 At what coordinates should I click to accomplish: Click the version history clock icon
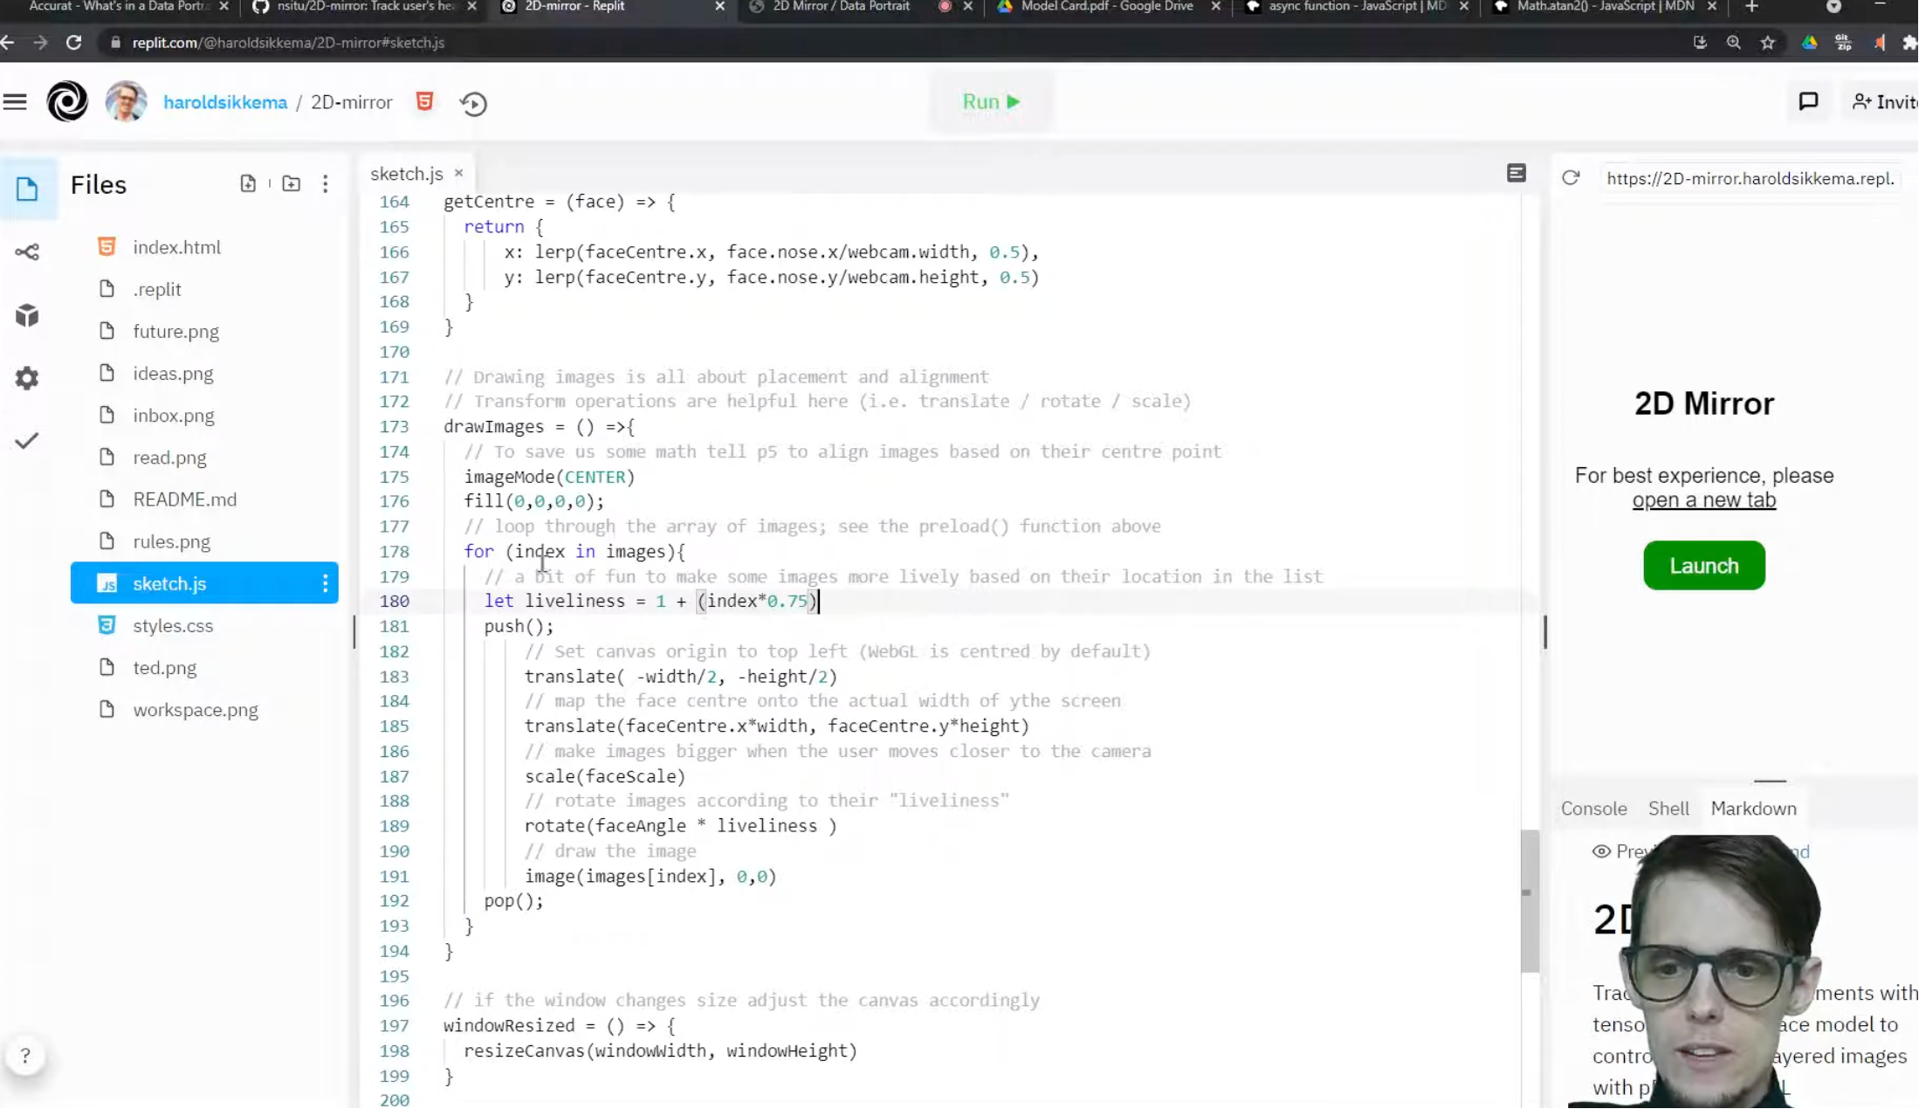[x=473, y=103]
